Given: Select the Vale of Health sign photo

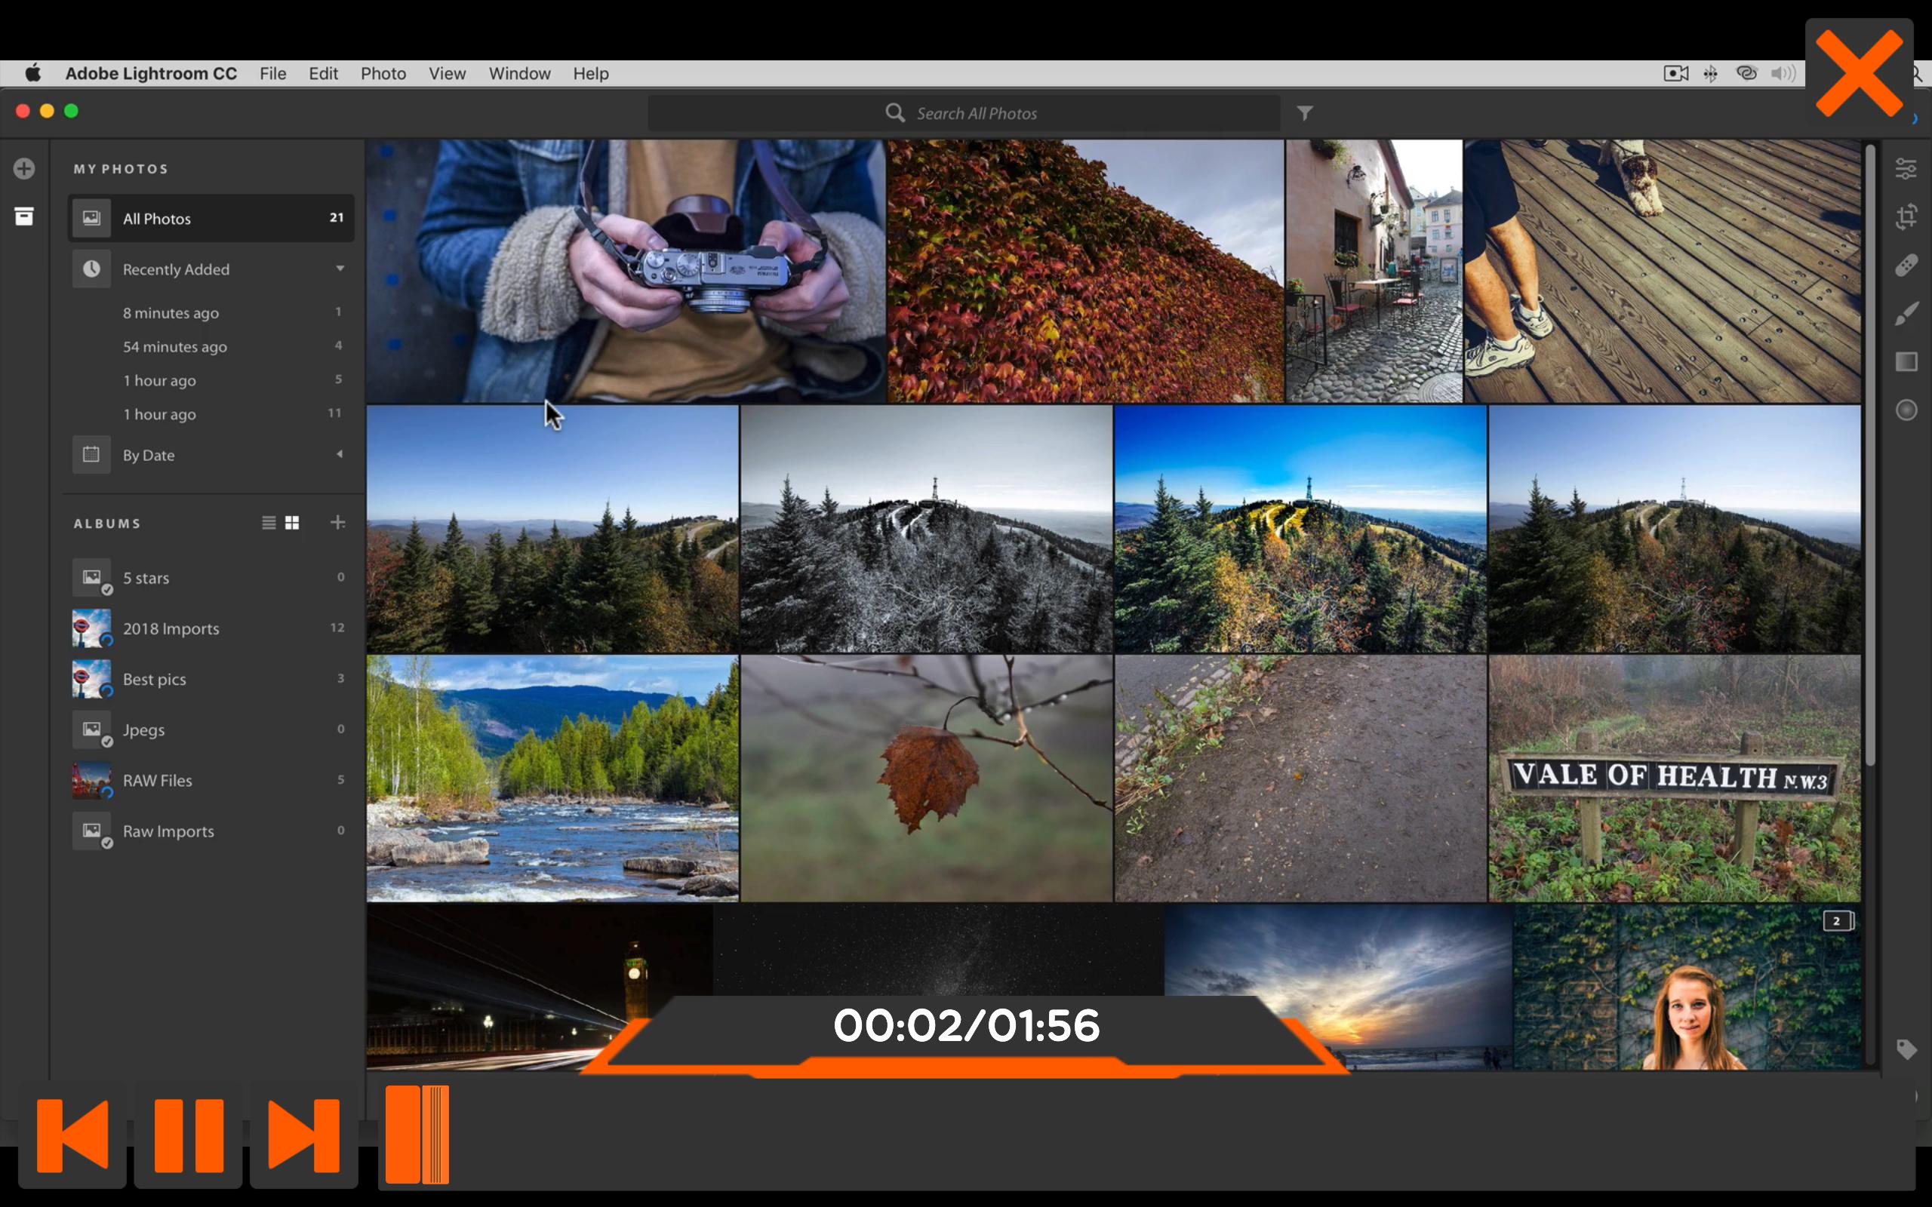Looking at the screenshot, I should click(x=1675, y=779).
